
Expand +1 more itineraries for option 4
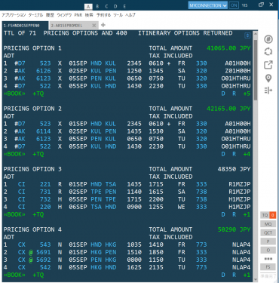point(247,275)
